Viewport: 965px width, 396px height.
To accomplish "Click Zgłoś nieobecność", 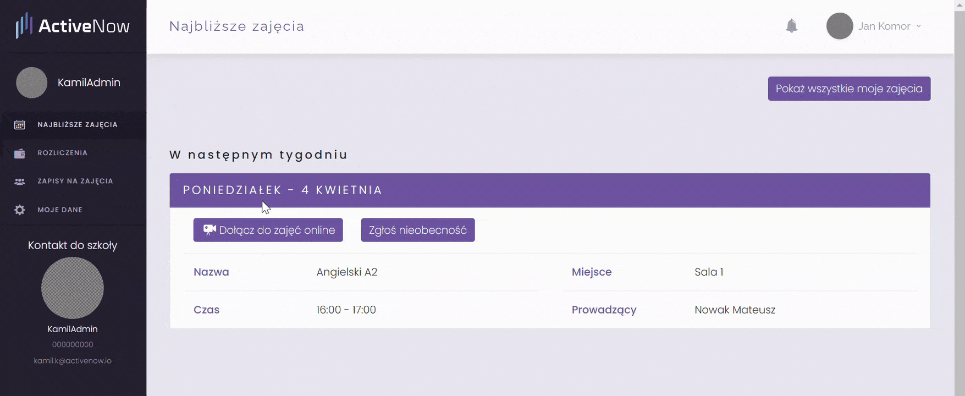I will click(418, 230).
